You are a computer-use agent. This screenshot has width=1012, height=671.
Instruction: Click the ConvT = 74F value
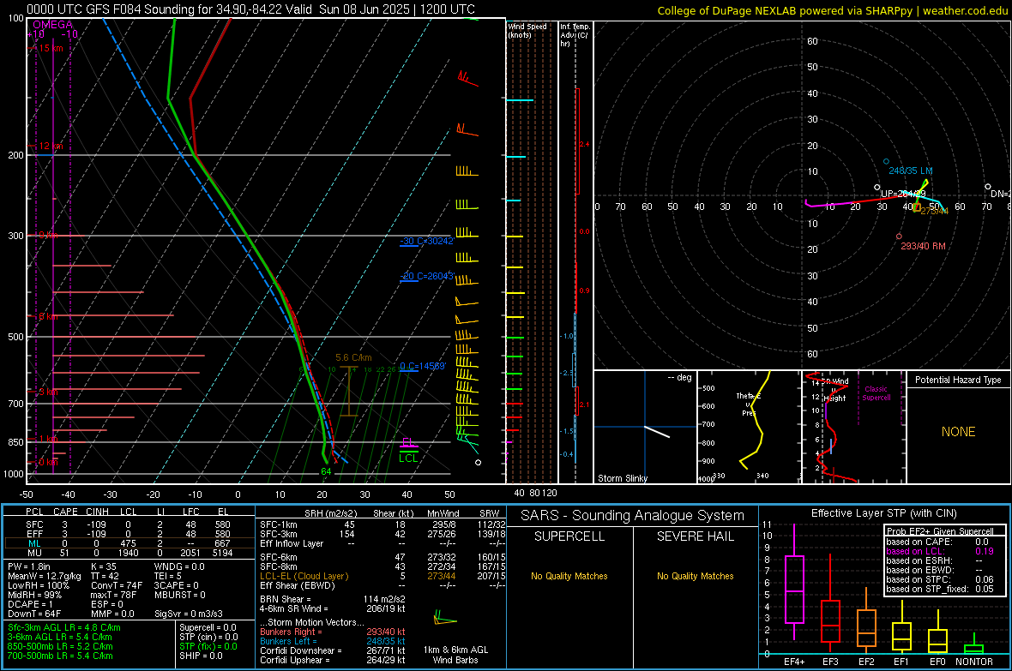click(x=117, y=585)
